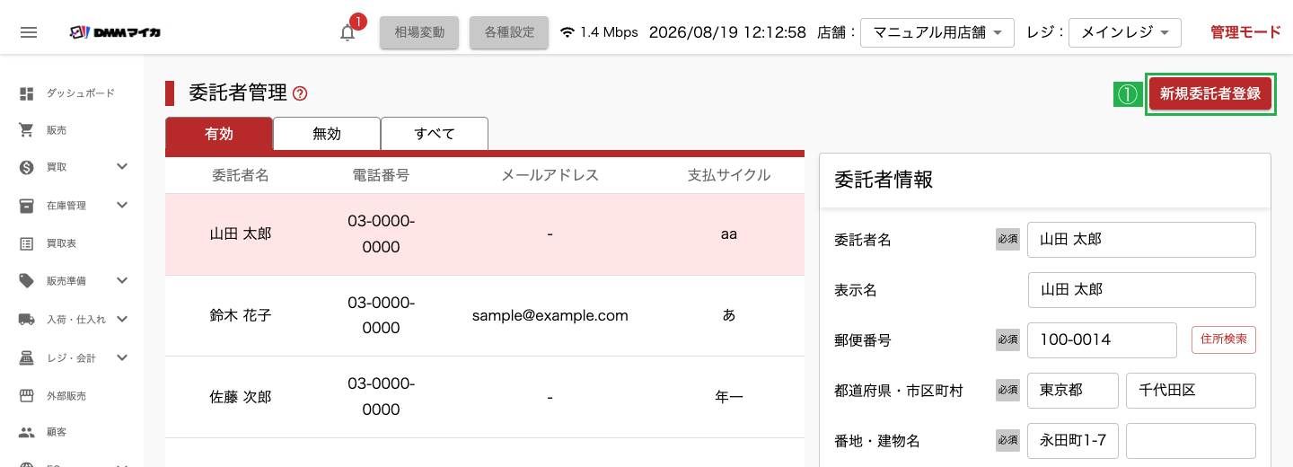Click the help question mark beside 委託者管理
Viewport: 1293px width, 467px height.
click(300, 93)
